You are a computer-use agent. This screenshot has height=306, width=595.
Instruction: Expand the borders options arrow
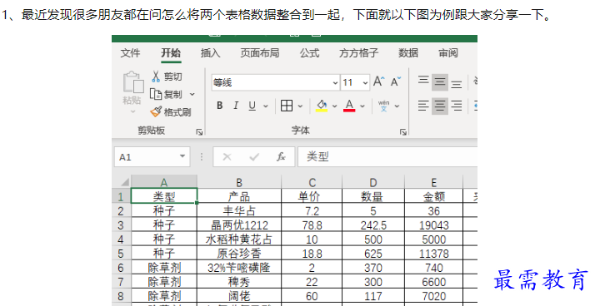click(x=300, y=106)
